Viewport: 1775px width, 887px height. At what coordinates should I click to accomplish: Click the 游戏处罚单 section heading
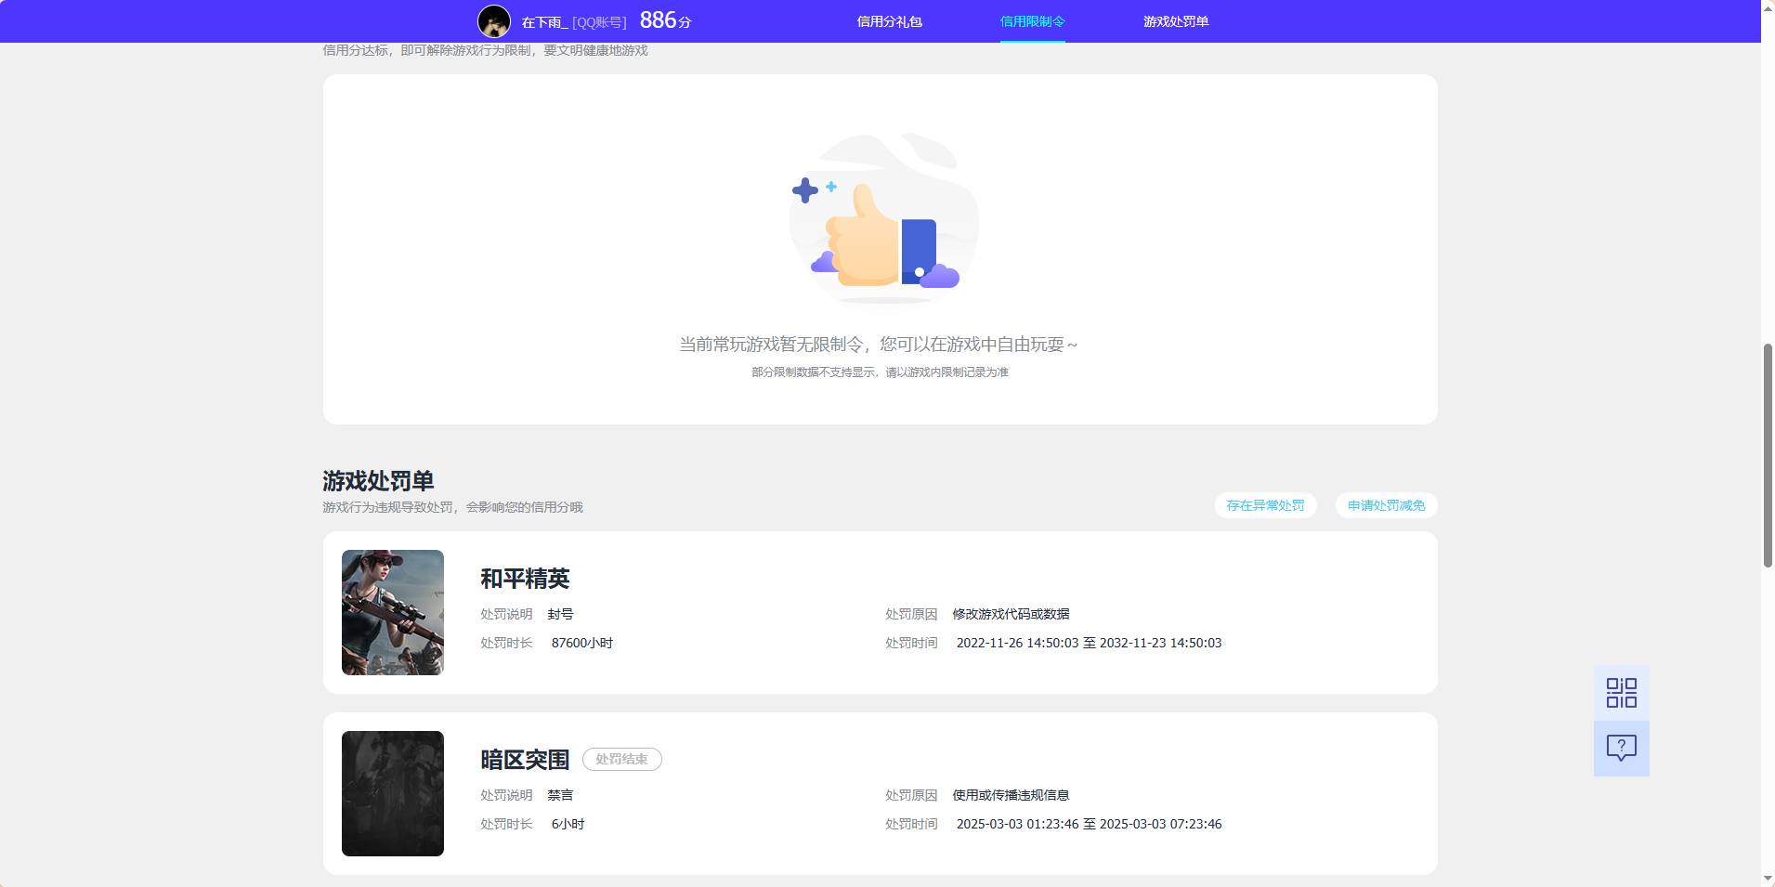378,481
